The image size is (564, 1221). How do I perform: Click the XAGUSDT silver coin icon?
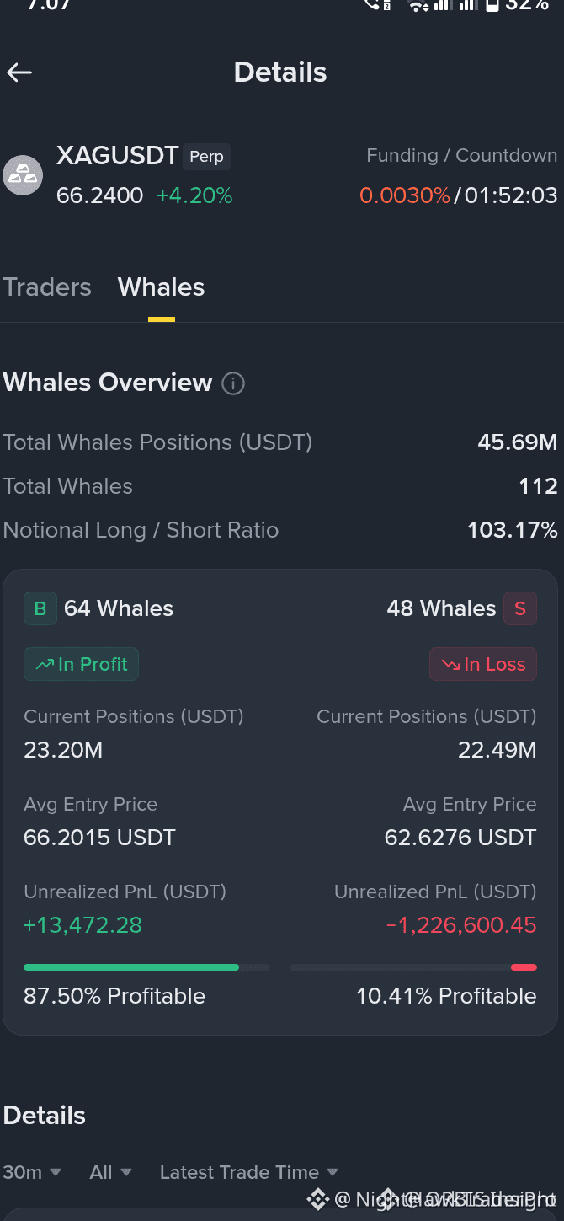pos(23,175)
